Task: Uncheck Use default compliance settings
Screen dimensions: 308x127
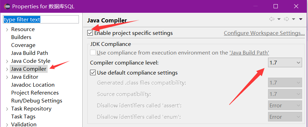Action: 93,73
